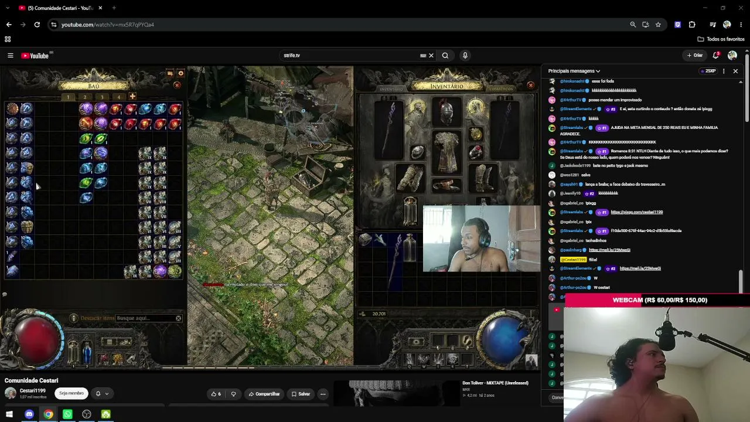750x422 pixels.
Task: Select stash tab 1 in Baú
Action: 68,97
